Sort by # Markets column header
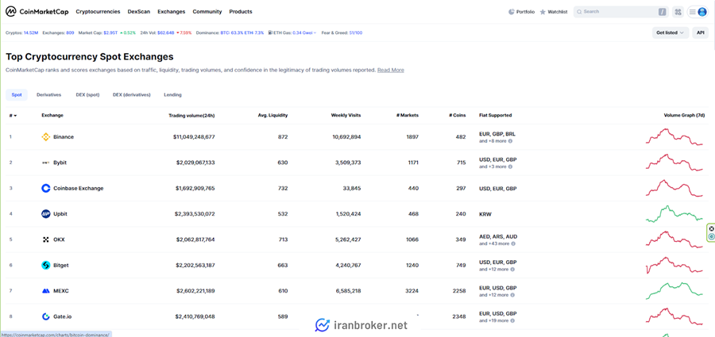The image size is (715, 337). [408, 116]
